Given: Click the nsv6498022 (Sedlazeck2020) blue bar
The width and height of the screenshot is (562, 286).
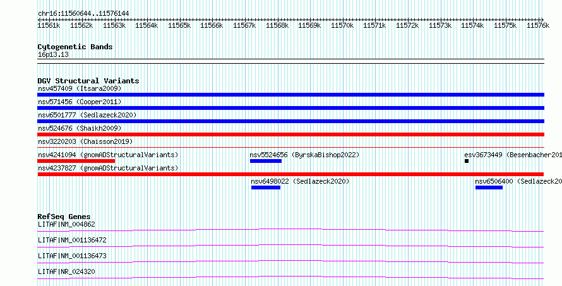Looking at the screenshot, I should pyautogui.click(x=266, y=188).
